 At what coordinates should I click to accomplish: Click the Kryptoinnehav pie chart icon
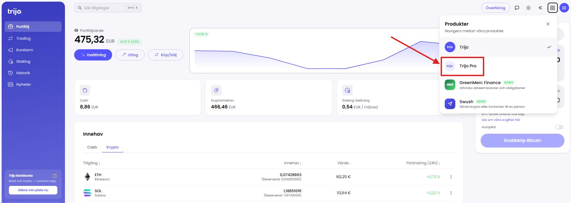(216, 90)
